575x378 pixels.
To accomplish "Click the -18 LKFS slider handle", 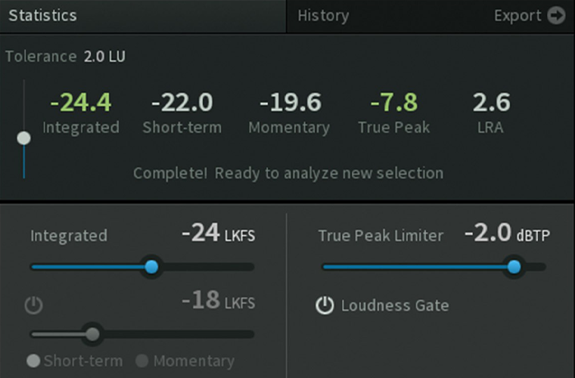I will pos(92,334).
